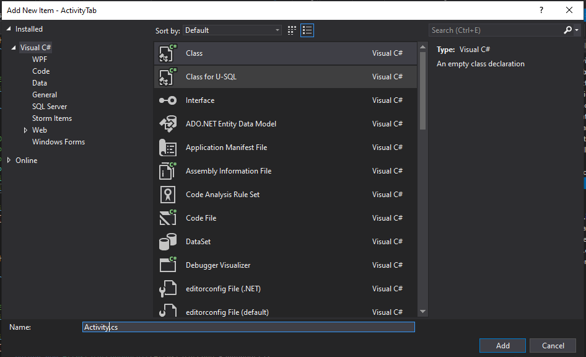Click the 'Class for U-SQL' label

[x=211, y=77]
